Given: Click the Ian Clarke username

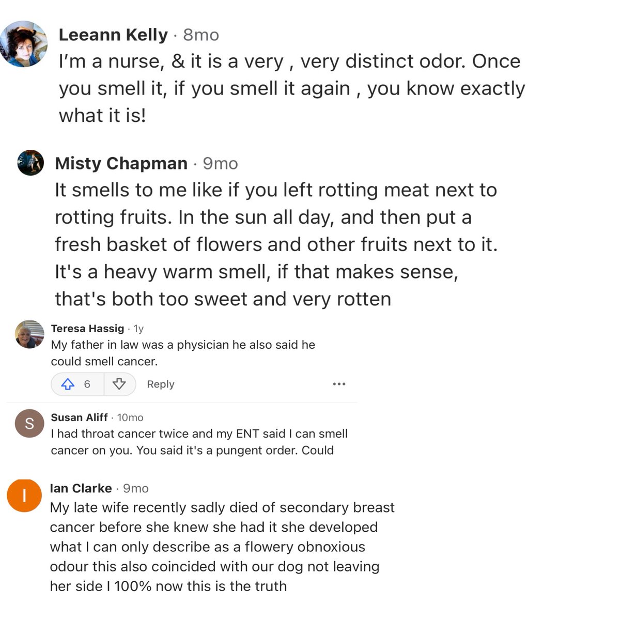Looking at the screenshot, I should (81, 488).
